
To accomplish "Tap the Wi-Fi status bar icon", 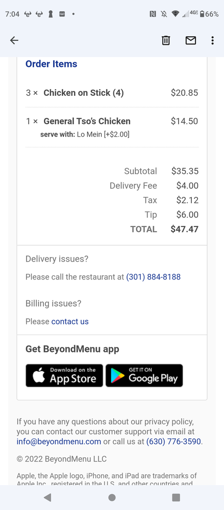I will coord(175,14).
